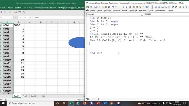Add a new sheet with the plus button
The height and width of the screenshot is (106, 189).
pos(43,96)
